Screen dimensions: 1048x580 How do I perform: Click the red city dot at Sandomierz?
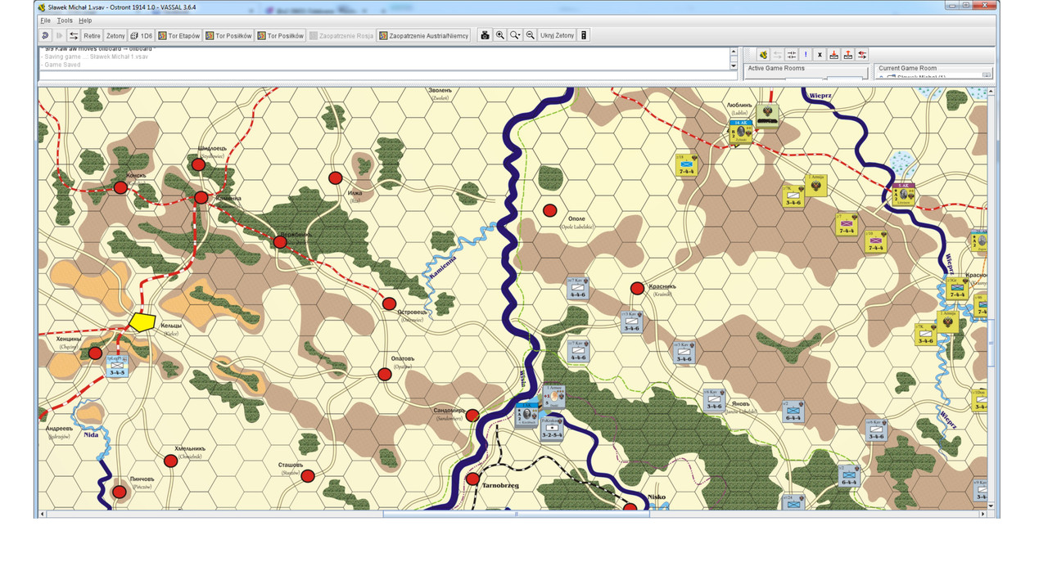click(472, 416)
